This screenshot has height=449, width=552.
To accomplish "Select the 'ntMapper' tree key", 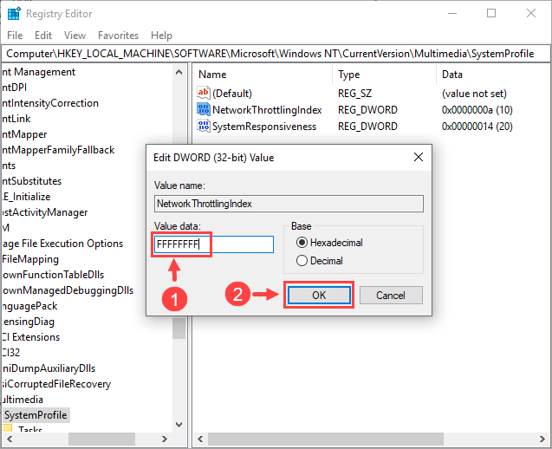I will (x=24, y=134).
